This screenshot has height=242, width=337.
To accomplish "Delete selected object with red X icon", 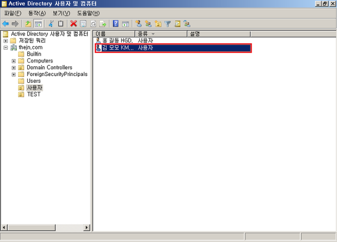I will (74, 24).
